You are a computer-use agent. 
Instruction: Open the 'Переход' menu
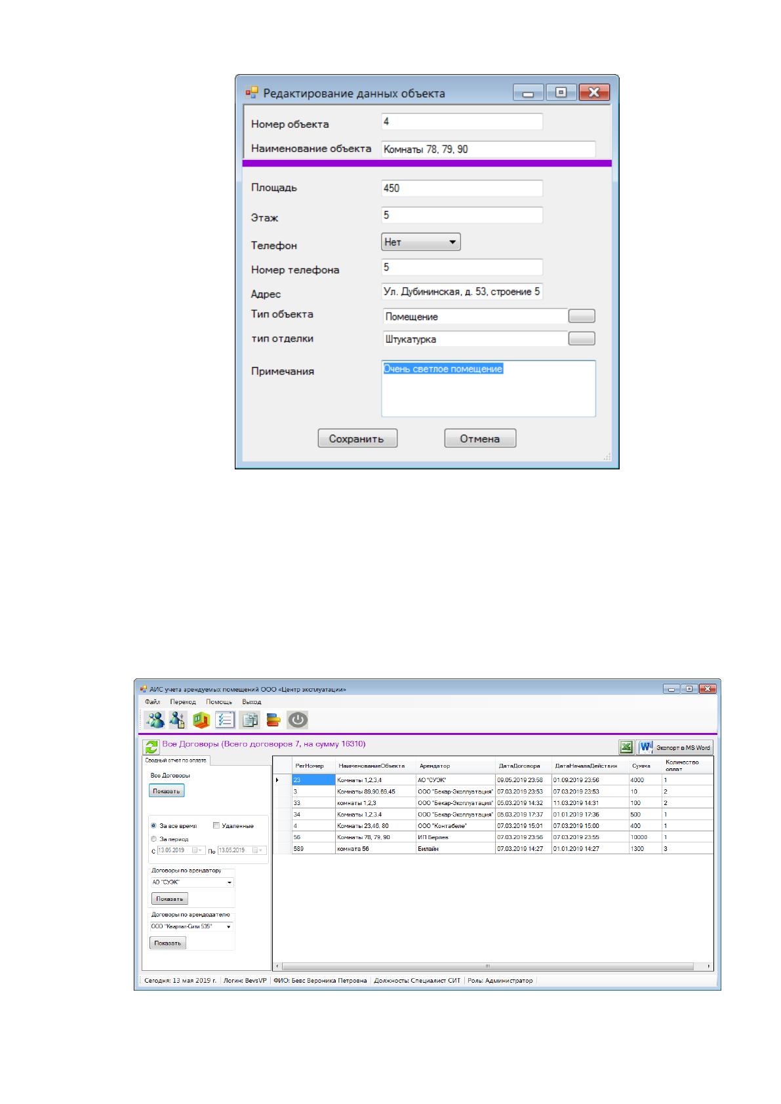click(183, 701)
